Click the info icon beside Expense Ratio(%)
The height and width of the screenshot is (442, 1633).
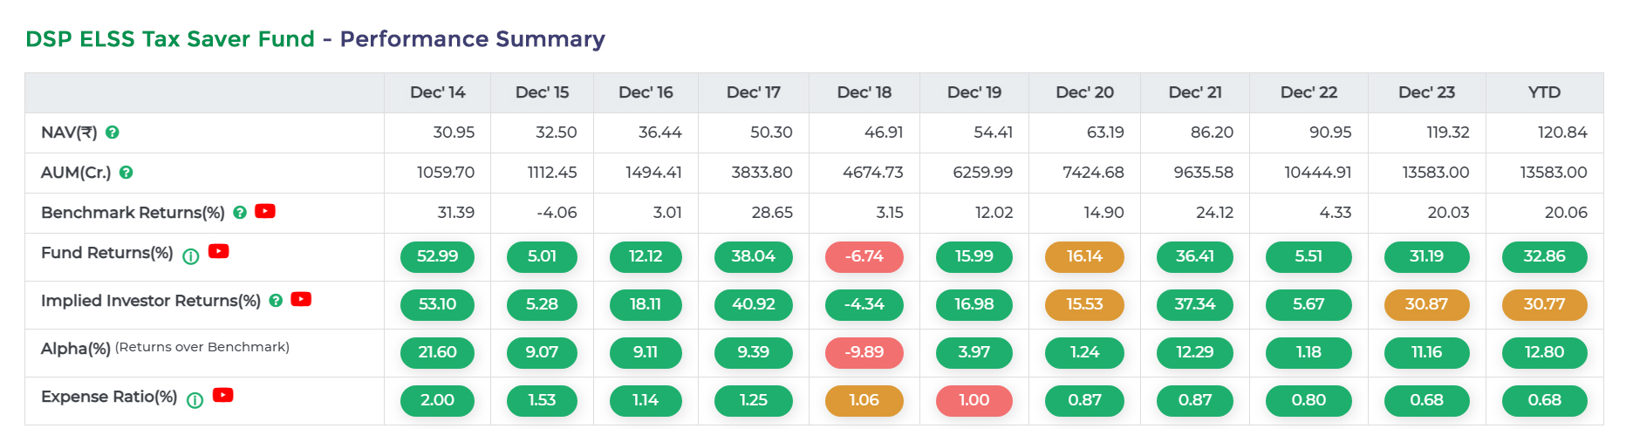pos(195,399)
